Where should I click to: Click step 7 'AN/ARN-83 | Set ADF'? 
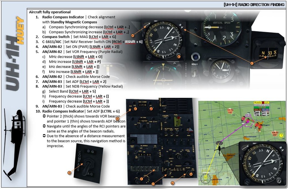[74, 82]
